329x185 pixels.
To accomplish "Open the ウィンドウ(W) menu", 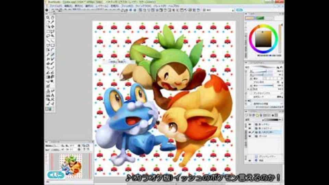I will coord(143,6).
